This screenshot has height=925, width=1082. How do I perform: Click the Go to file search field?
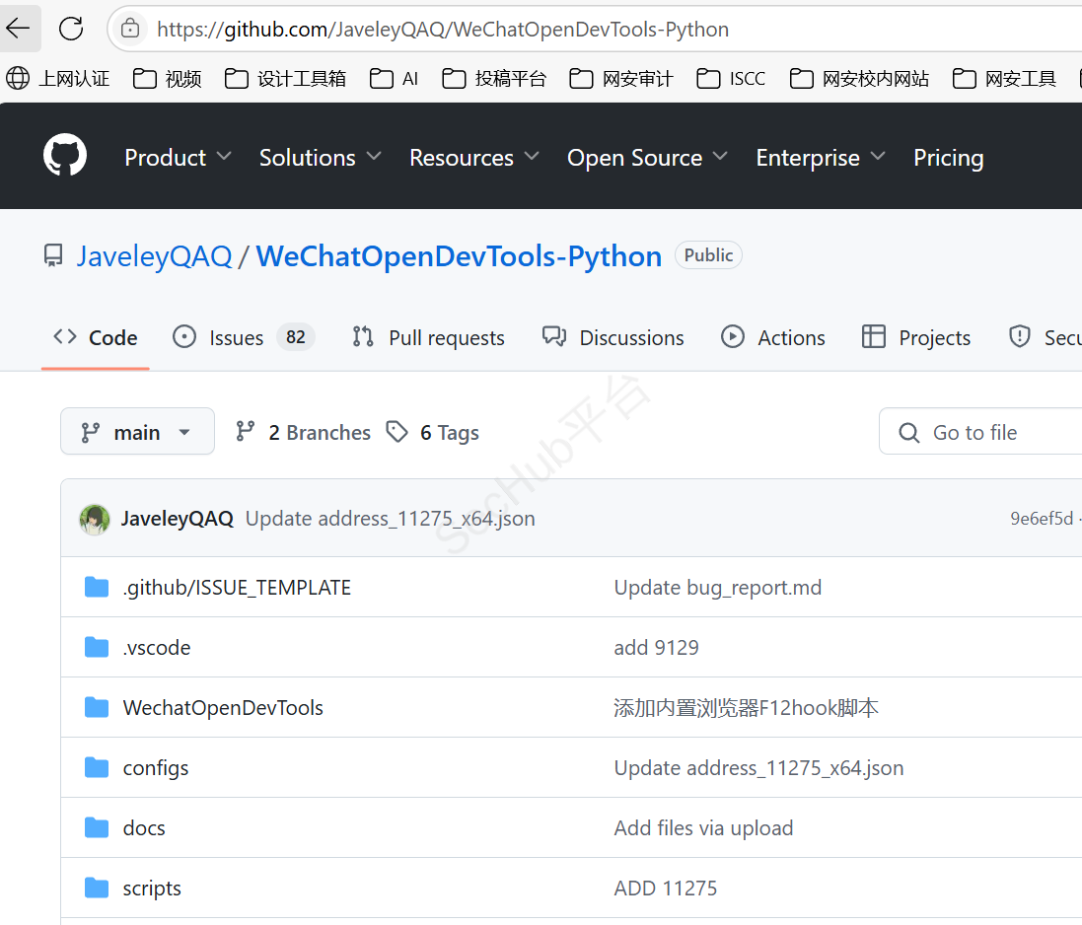click(986, 432)
